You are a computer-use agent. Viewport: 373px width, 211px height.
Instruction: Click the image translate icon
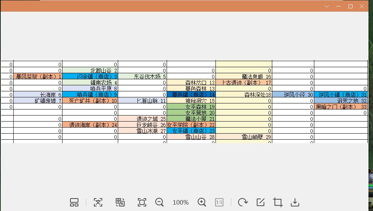point(120,202)
